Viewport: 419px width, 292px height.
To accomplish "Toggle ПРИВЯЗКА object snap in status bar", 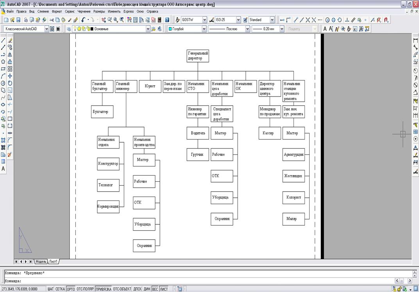I will (103, 289).
